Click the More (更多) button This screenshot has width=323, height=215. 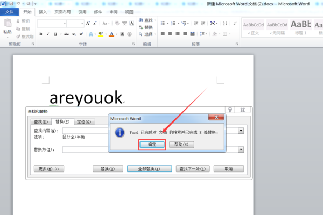tap(49, 169)
